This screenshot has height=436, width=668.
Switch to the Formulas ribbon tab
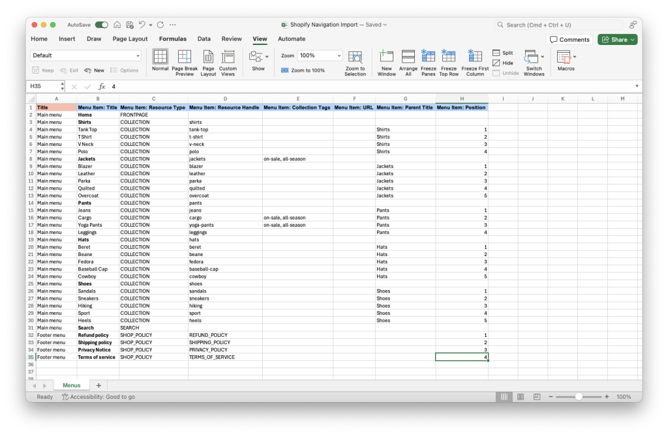[x=173, y=38]
